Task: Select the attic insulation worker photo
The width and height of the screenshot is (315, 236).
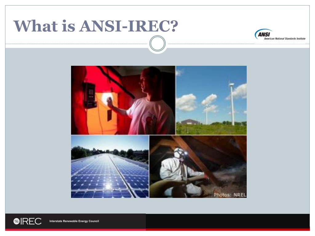Action: point(198,167)
